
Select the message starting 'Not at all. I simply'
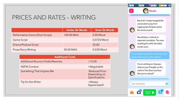151,25
